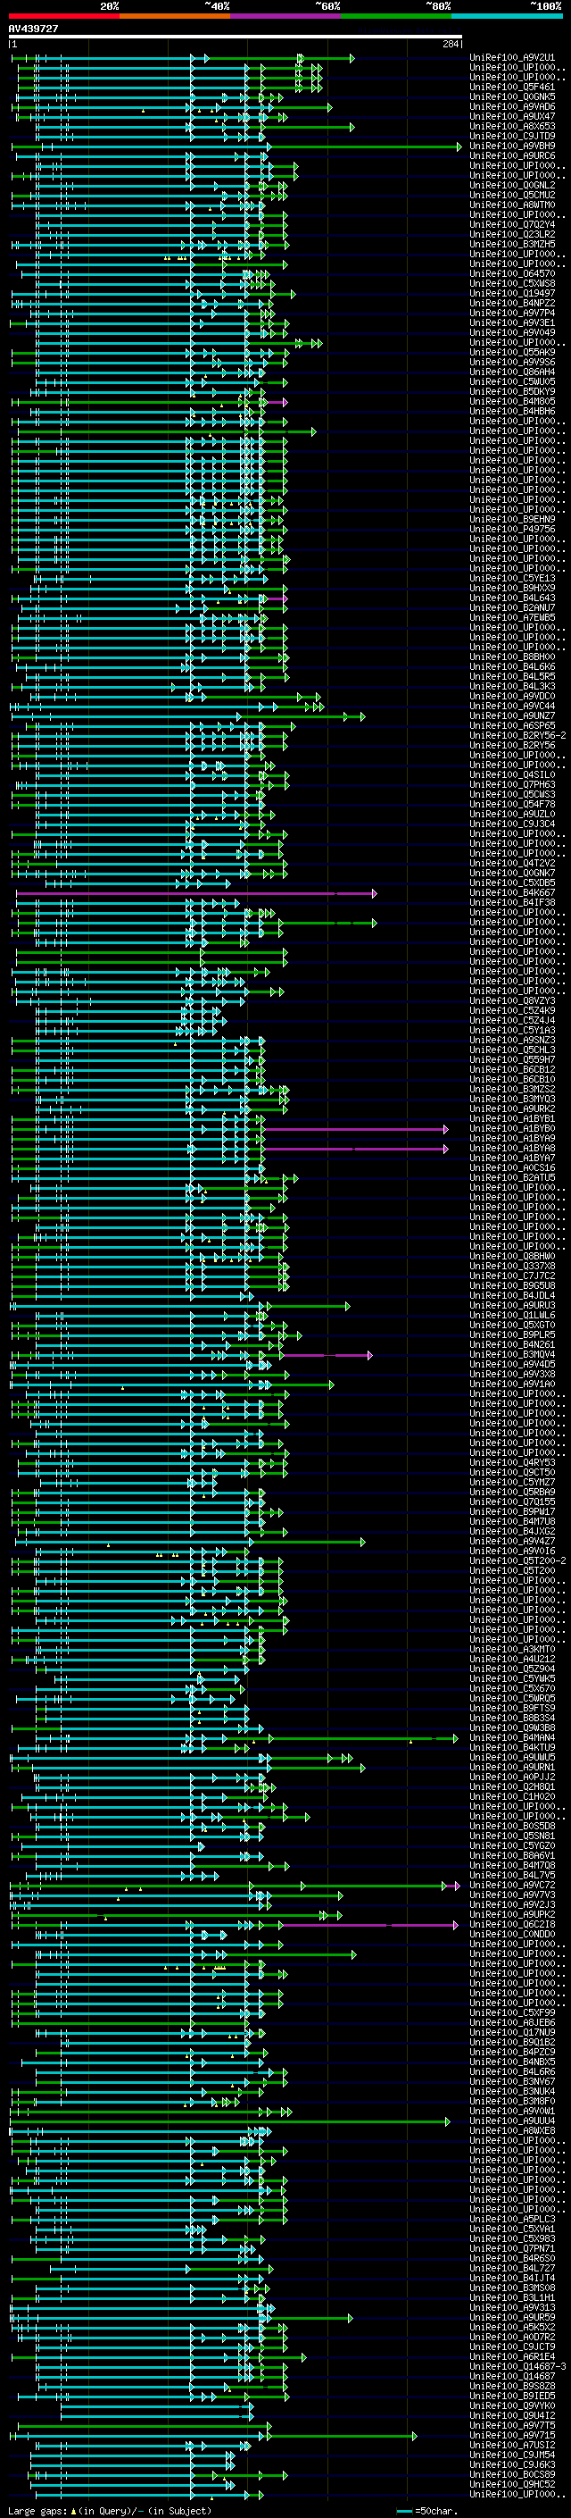The image size is (571, 2518).
Task: Click hit label UniRef100_B4K667
Action: [x=511, y=892]
